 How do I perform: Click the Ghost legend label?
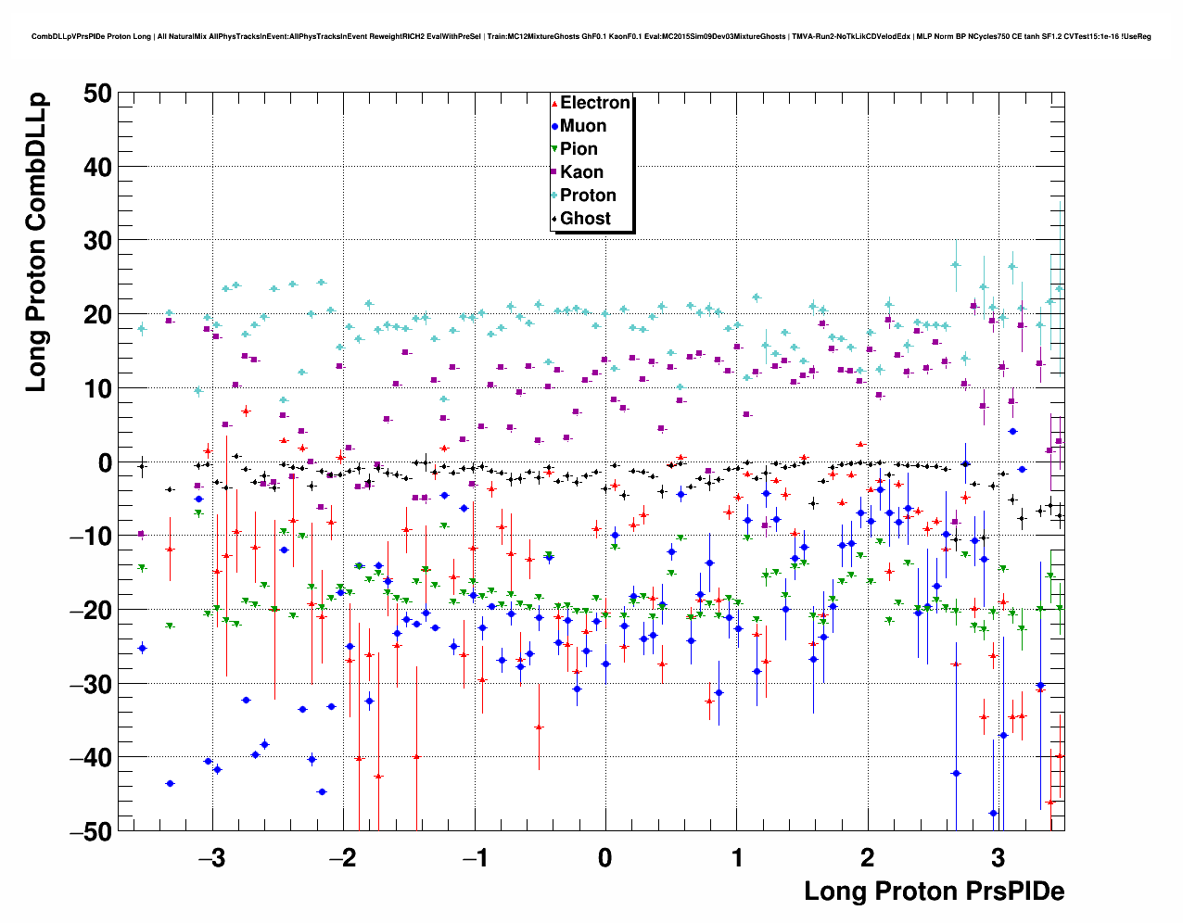[x=585, y=219]
